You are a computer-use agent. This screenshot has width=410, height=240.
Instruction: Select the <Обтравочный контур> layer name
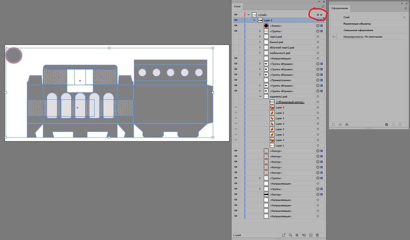[290, 102]
